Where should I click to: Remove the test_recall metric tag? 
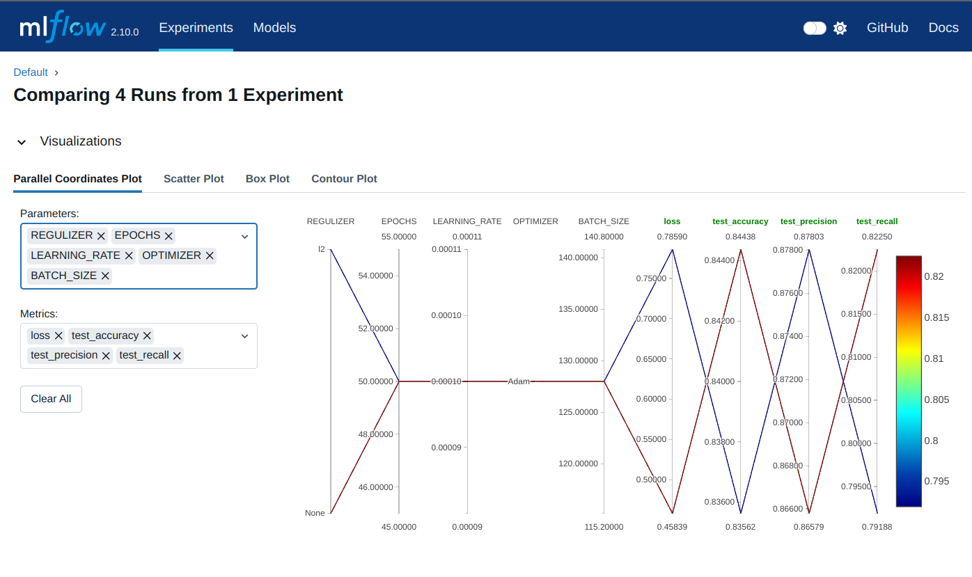tap(177, 356)
